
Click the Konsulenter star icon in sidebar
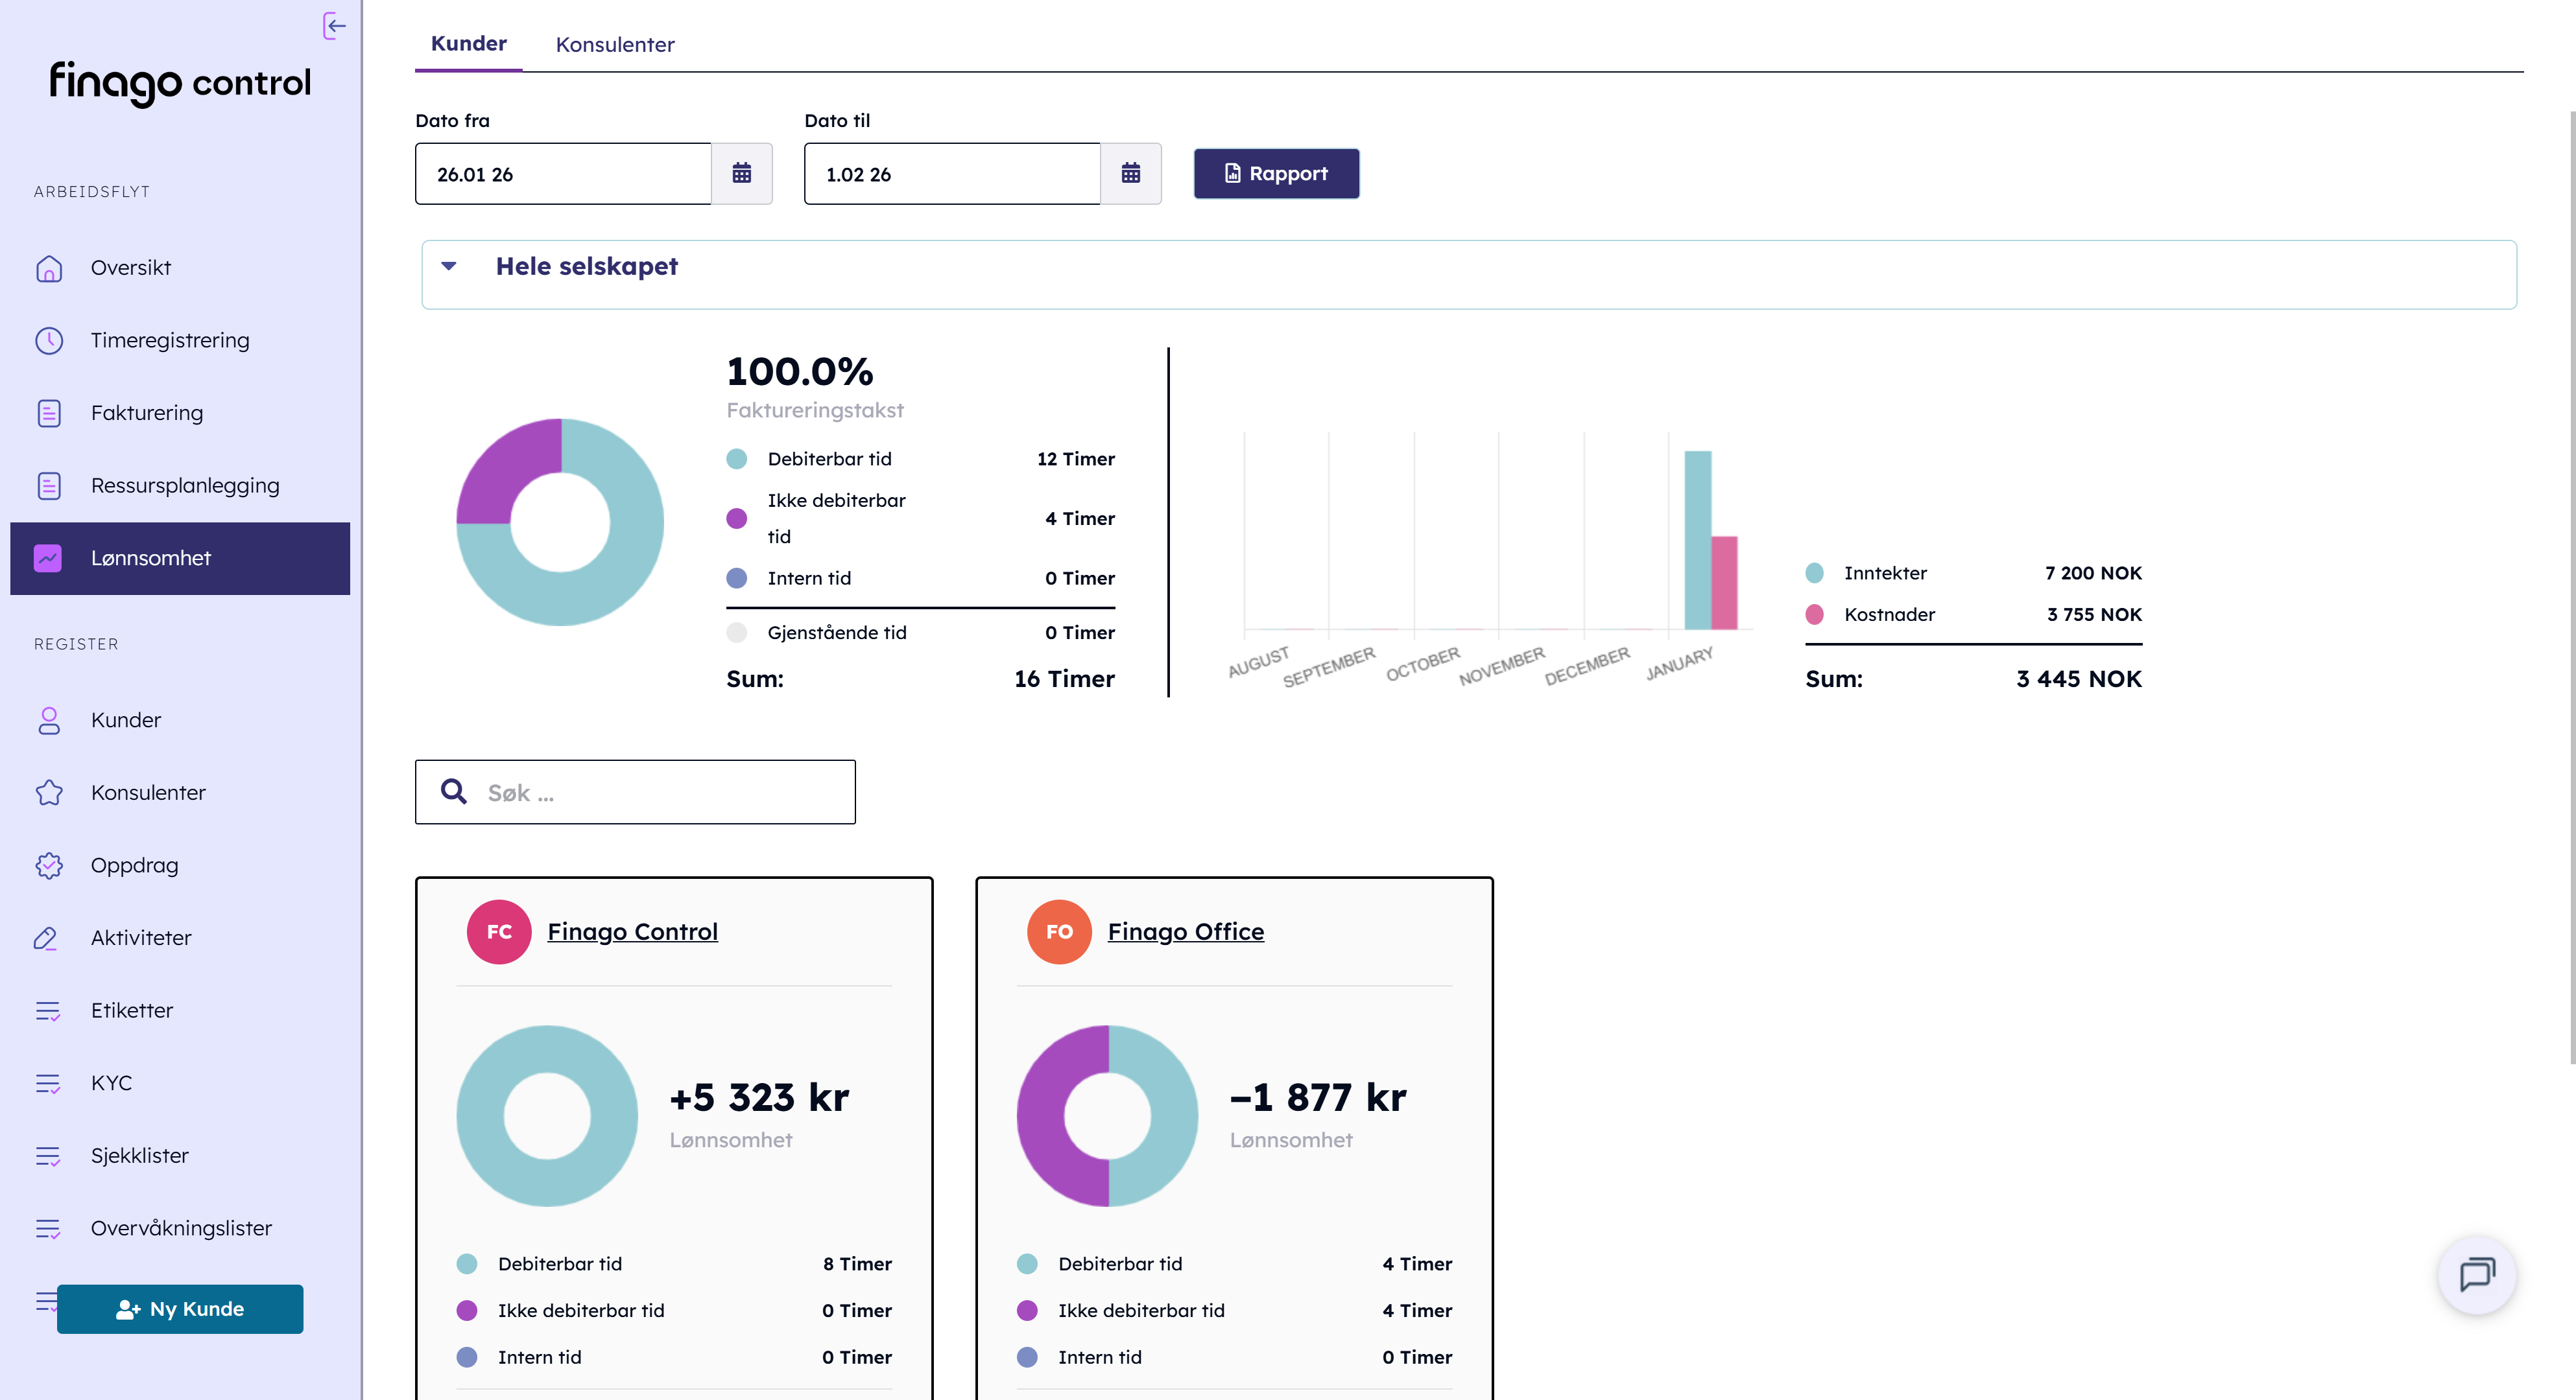(49, 793)
